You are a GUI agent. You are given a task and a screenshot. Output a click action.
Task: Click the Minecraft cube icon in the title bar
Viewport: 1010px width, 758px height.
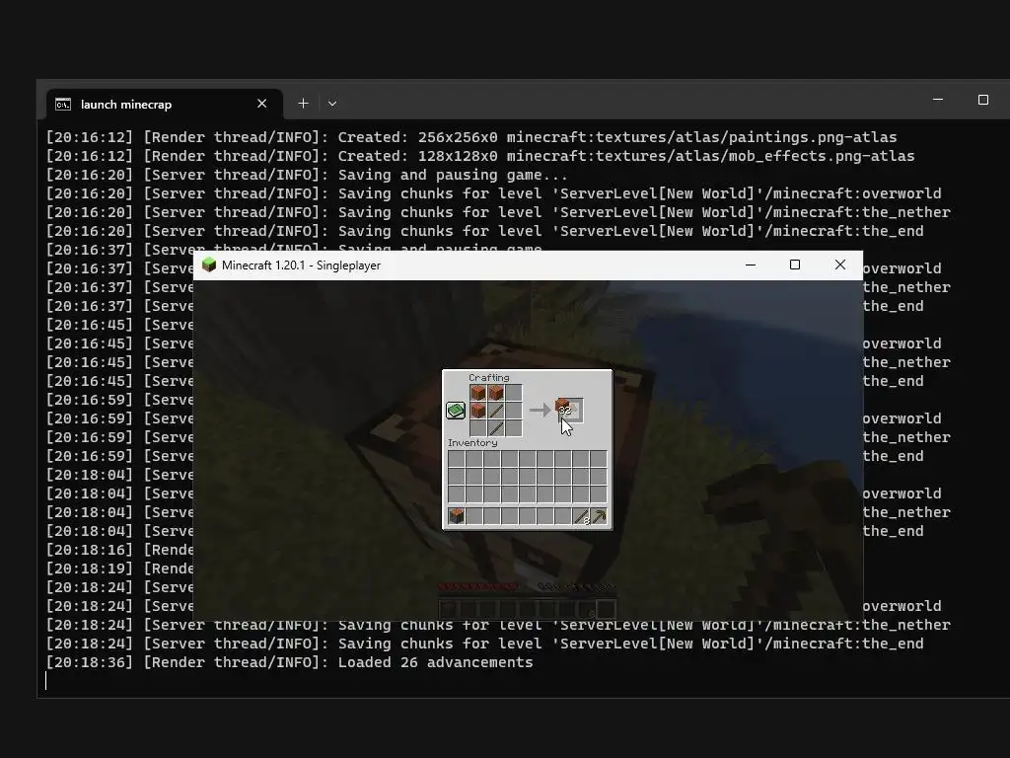click(209, 265)
